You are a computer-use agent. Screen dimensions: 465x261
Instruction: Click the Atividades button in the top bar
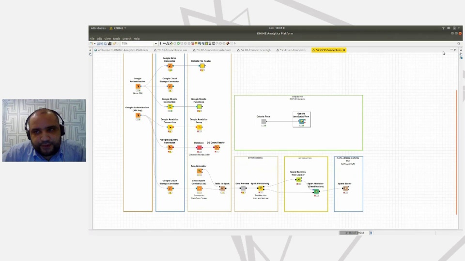[x=98, y=28]
